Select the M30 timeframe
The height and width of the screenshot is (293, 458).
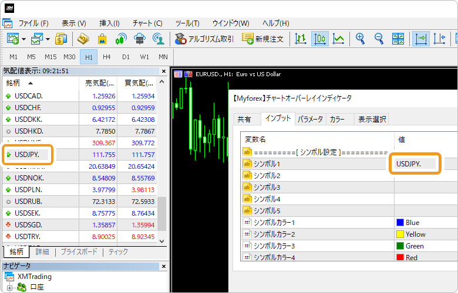pos(69,57)
